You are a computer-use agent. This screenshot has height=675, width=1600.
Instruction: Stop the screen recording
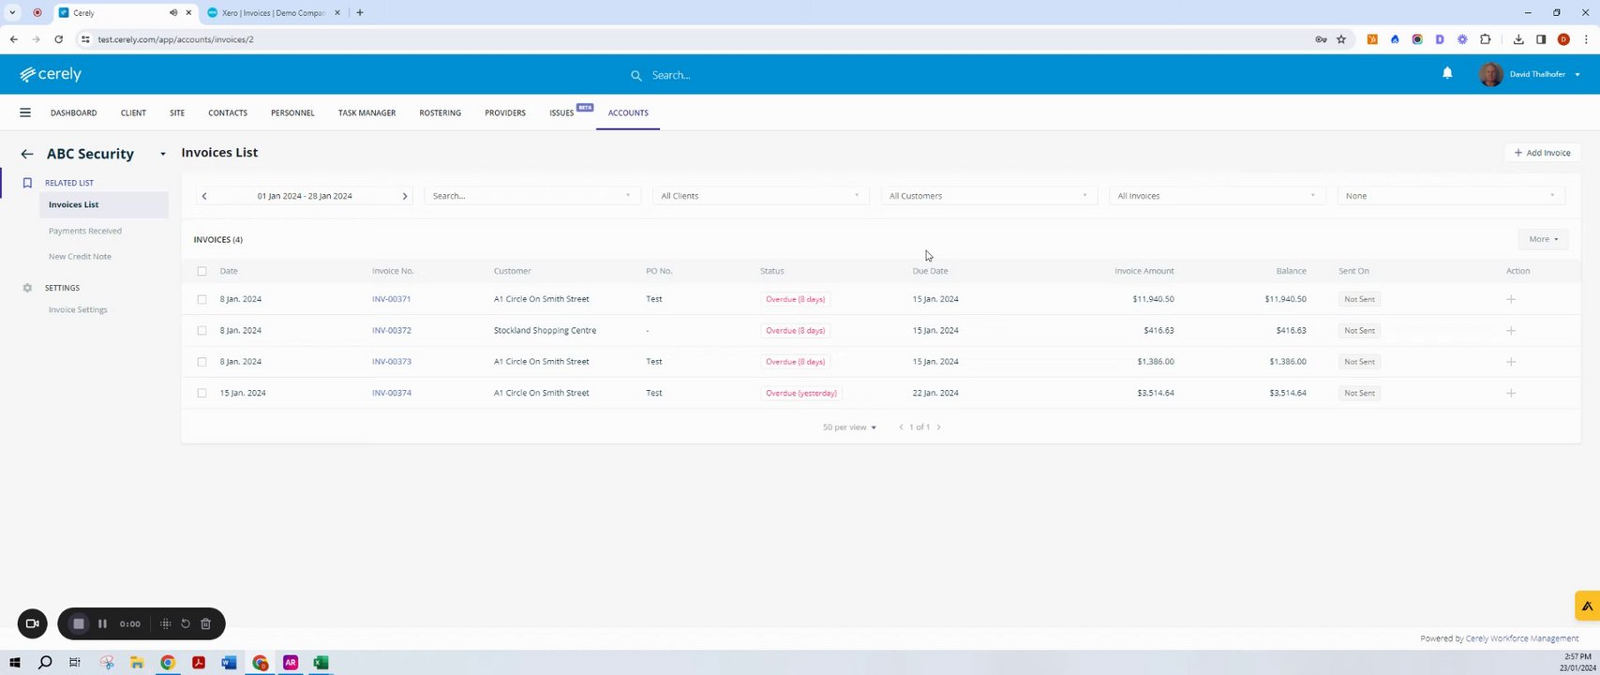[x=79, y=623]
